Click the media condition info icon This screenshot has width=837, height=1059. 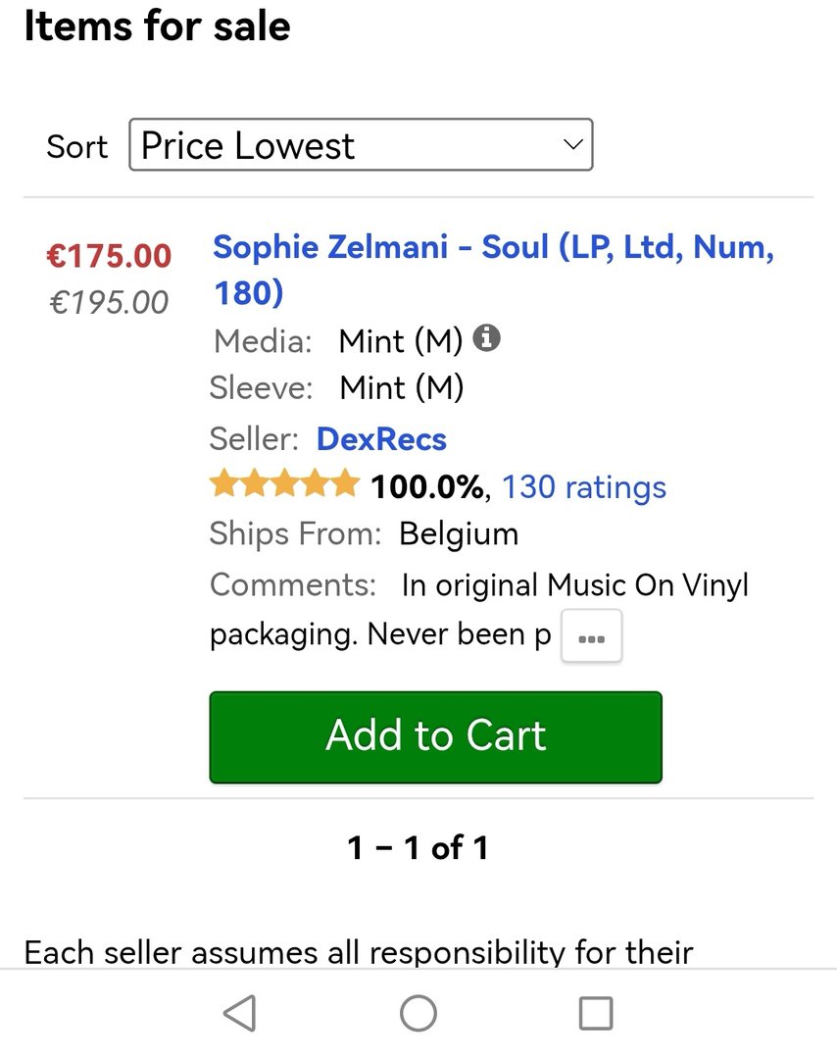tap(486, 339)
